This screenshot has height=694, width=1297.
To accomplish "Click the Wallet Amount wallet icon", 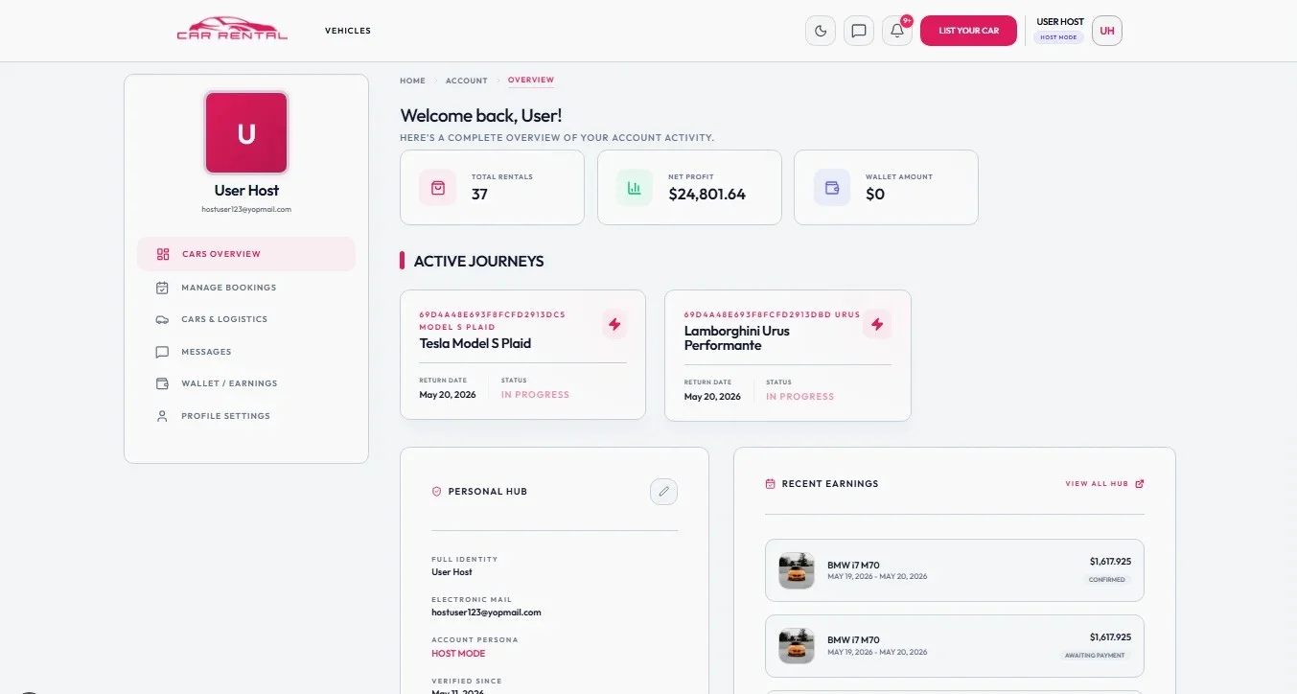I will (832, 187).
